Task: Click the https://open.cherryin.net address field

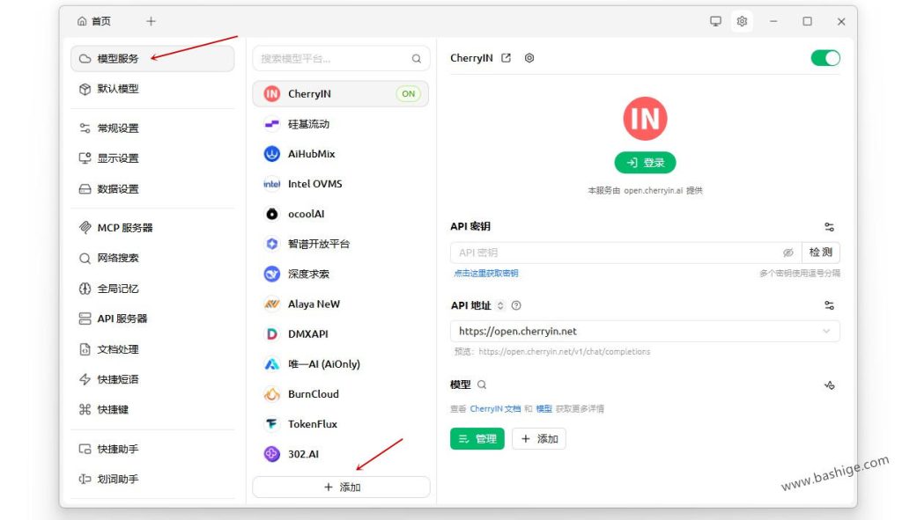Action: click(645, 331)
